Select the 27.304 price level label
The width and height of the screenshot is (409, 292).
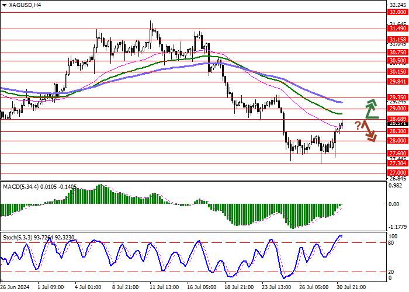[397, 164]
